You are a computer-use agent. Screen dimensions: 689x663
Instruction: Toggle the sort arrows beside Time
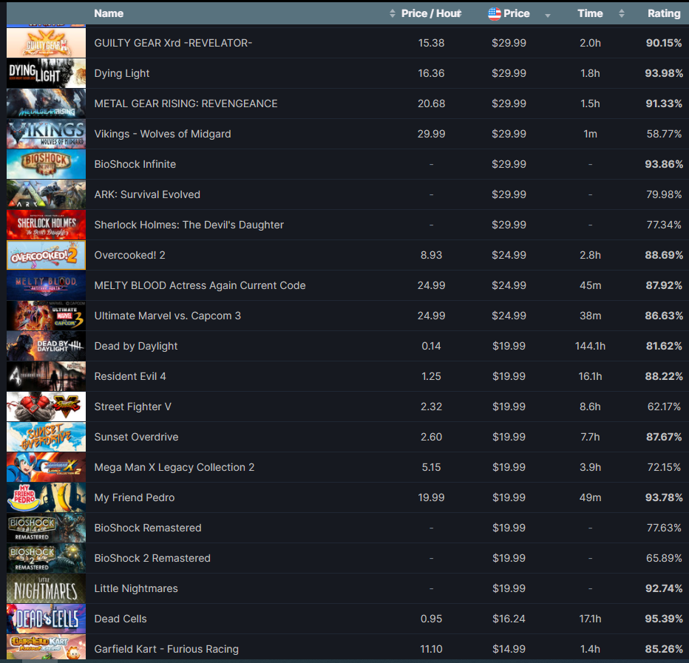(x=621, y=13)
